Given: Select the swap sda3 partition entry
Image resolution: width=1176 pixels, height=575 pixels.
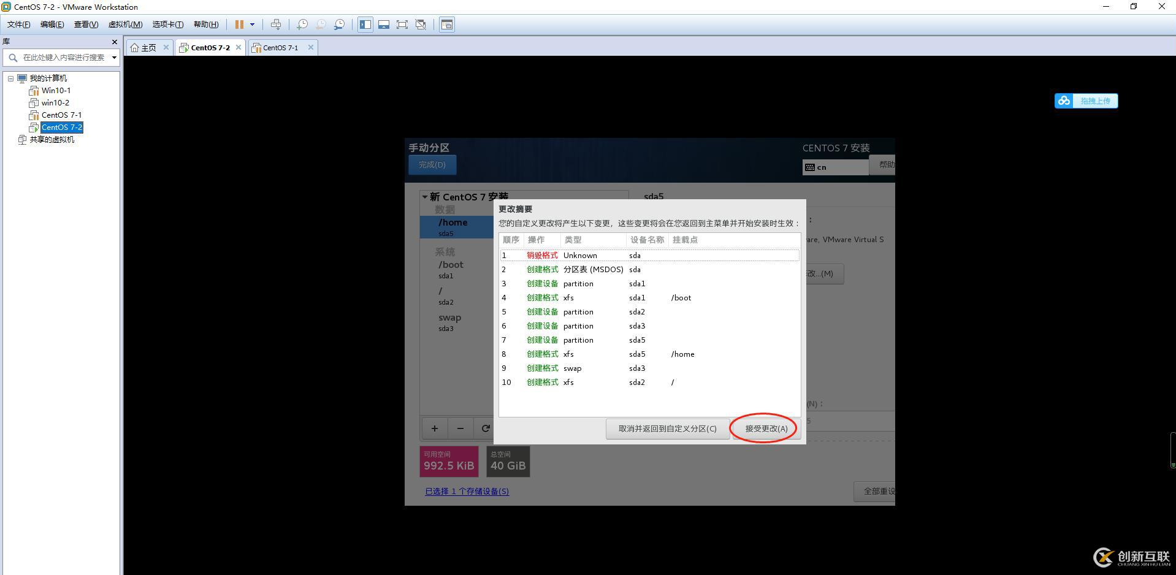Looking at the screenshot, I should tap(457, 322).
